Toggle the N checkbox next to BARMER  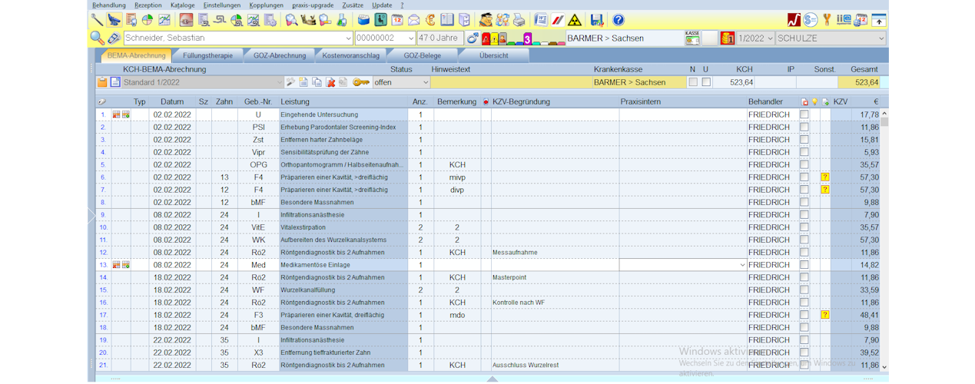click(693, 82)
